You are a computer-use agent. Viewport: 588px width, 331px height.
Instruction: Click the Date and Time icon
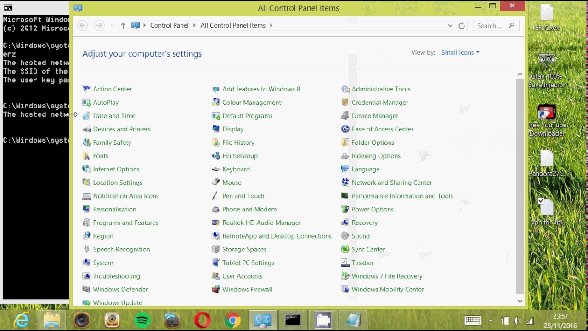click(x=86, y=116)
